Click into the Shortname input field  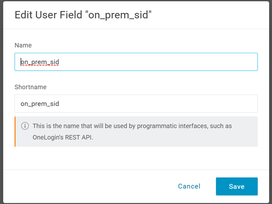[136, 104]
